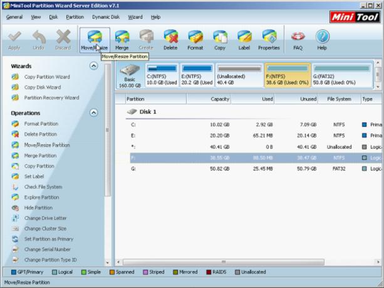Sort by the Partition column header
This screenshot has height=288, width=384.
156,99
